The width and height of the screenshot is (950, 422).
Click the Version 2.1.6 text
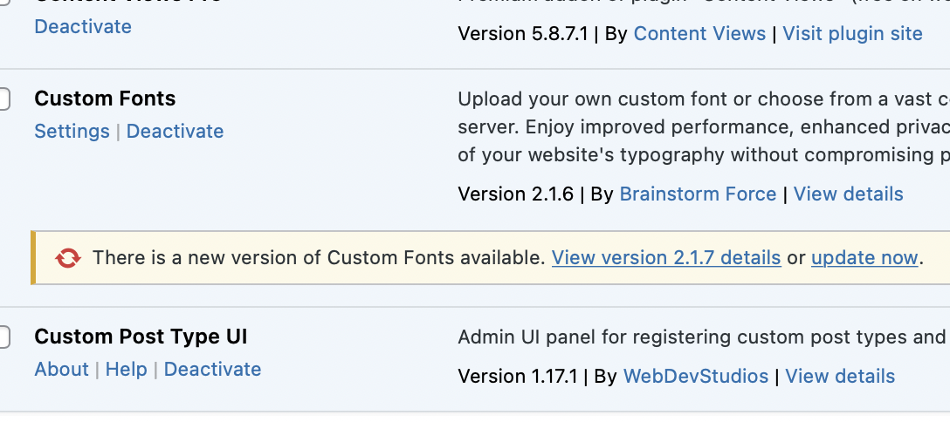pyautogui.click(x=515, y=194)
